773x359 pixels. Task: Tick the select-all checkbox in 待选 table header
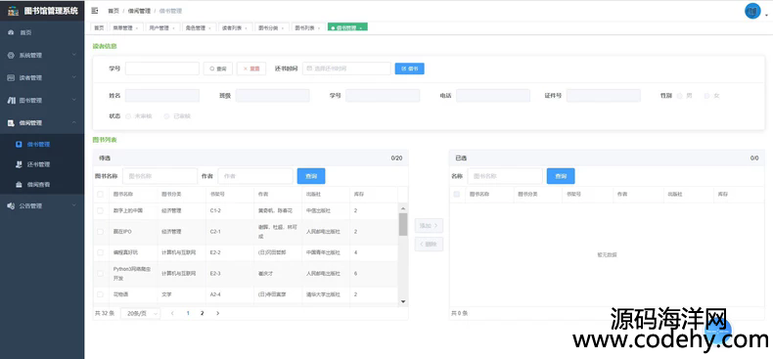coord(100,195)
